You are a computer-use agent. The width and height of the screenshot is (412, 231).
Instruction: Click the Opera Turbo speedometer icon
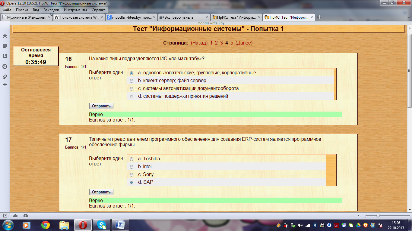pyautogui.click(x=26, y=216)
